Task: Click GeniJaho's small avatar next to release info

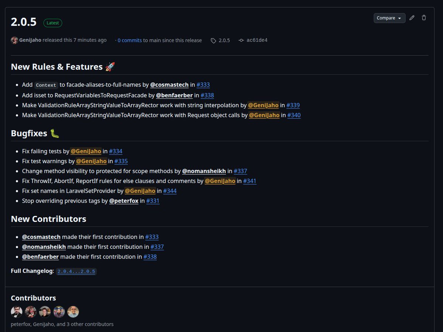Action: pos(14,40)
